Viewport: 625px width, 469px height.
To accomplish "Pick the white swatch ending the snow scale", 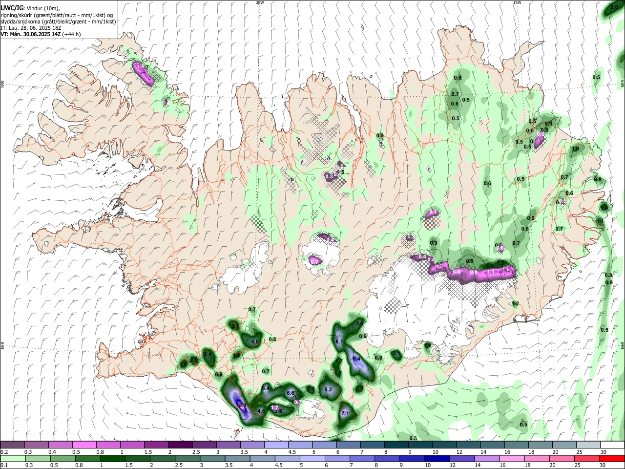I will (612, 445).
